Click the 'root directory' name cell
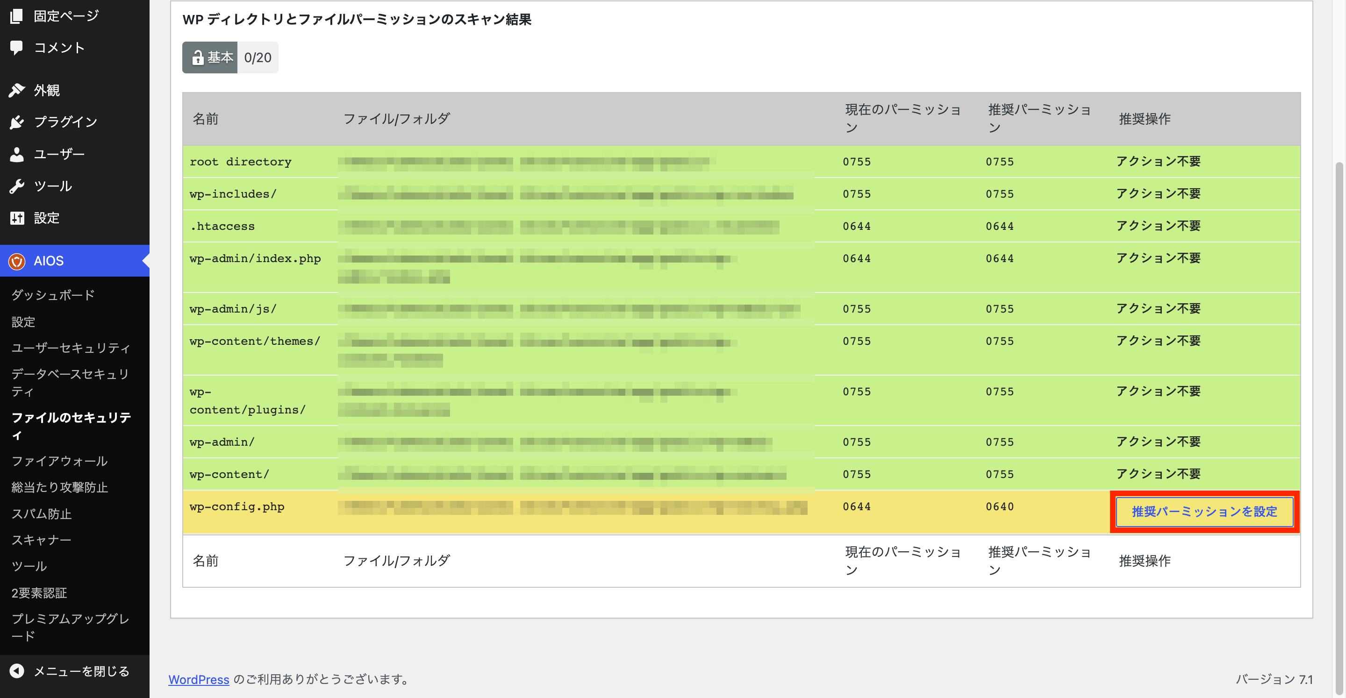This screenshot has height=698, width=1346. coord(240,162)
